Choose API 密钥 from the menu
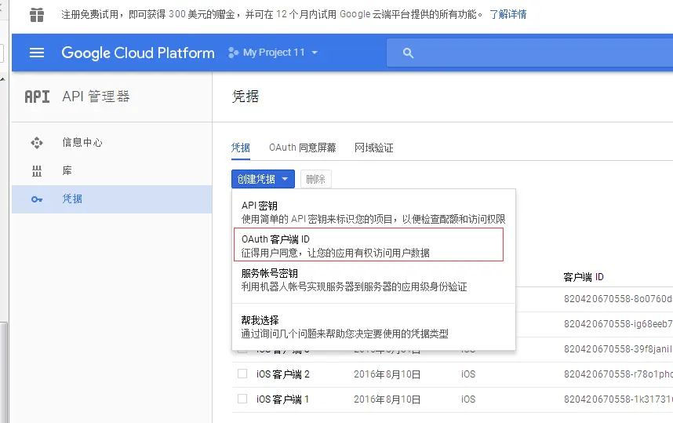673x423 pixels. 373,212
